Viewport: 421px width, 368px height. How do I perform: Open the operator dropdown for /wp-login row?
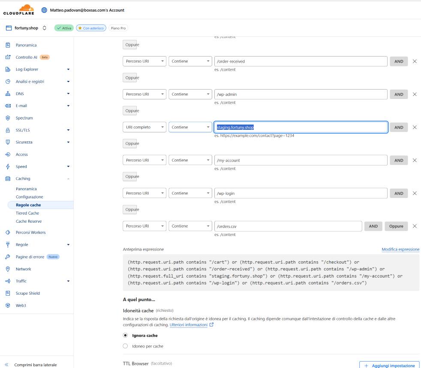click(190, 193)
